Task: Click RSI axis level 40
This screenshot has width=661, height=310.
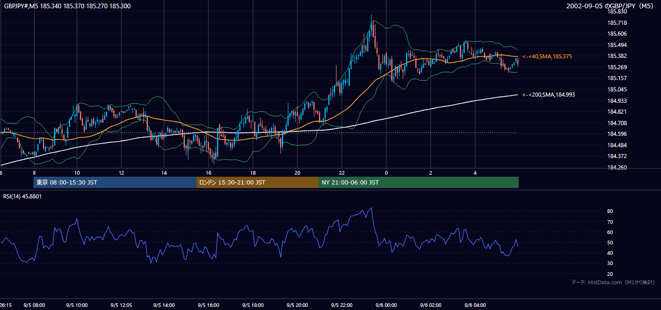Action: [610, 253]
